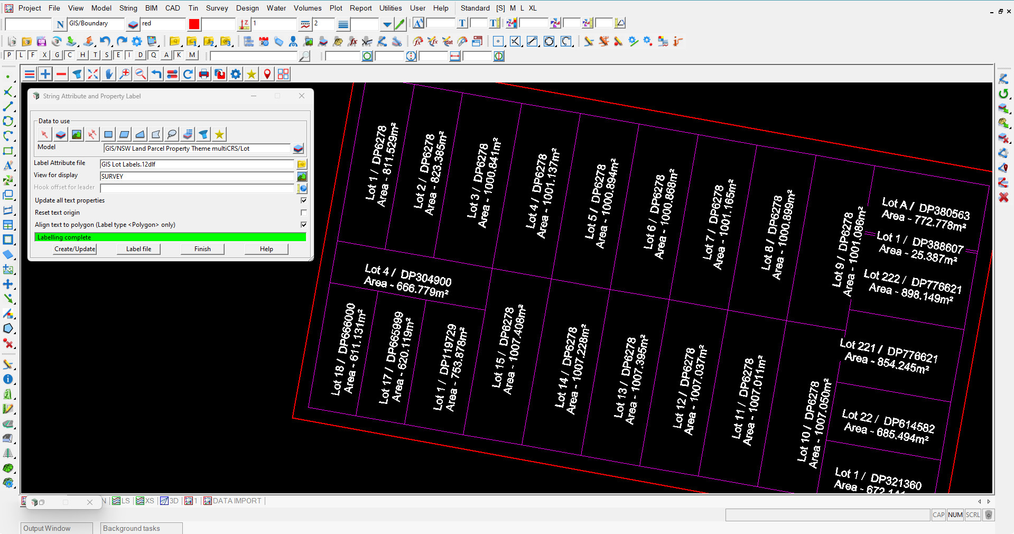Screen dimensions: 1014x534
Task: Uncheck Align text to polygon option
Action: coord(304,225)
